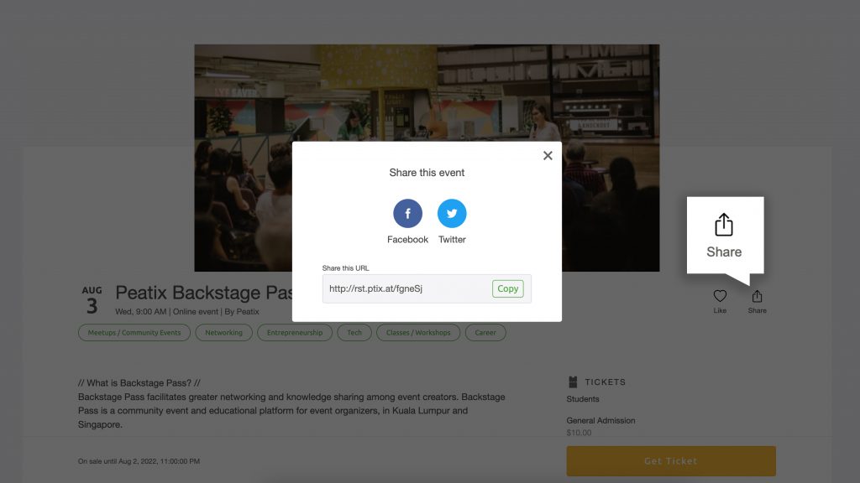The image size is (860, 483).
Task: Click the $10.00 ticket price
Action: click(579, 433)
